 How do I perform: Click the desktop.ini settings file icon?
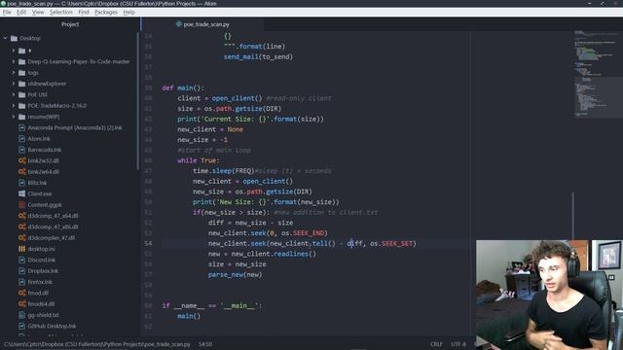coord(21,249)
